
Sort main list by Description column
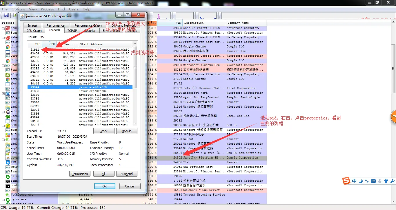(204, 23)
